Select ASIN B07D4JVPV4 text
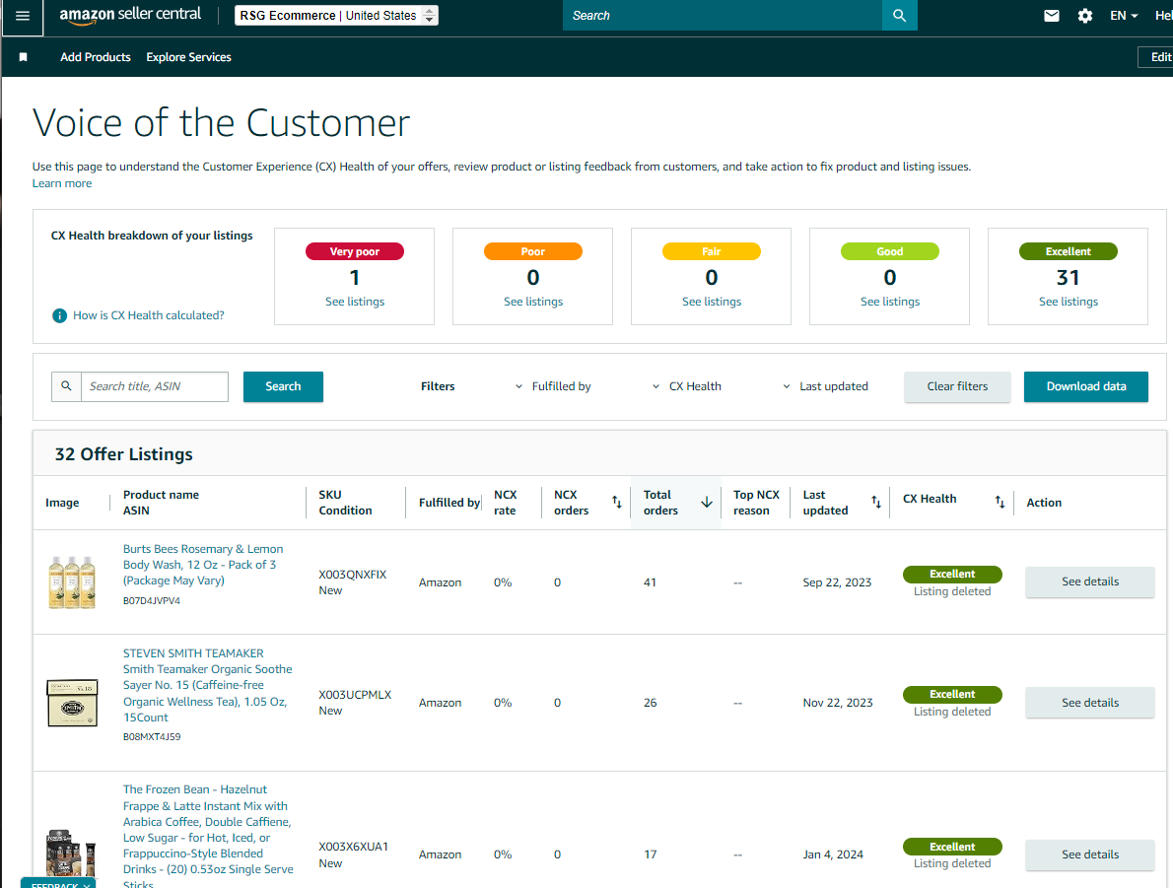Image resolution: width=1173 pixels, height=888 pixels. click(x=151, y=601)
